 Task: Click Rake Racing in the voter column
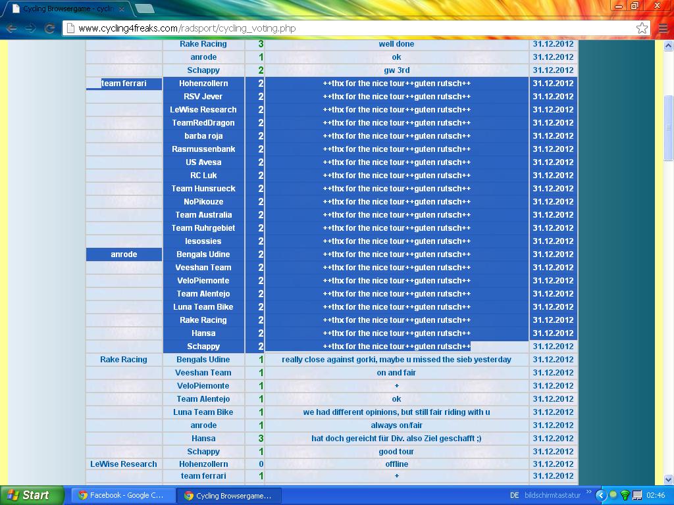[124, 360]
